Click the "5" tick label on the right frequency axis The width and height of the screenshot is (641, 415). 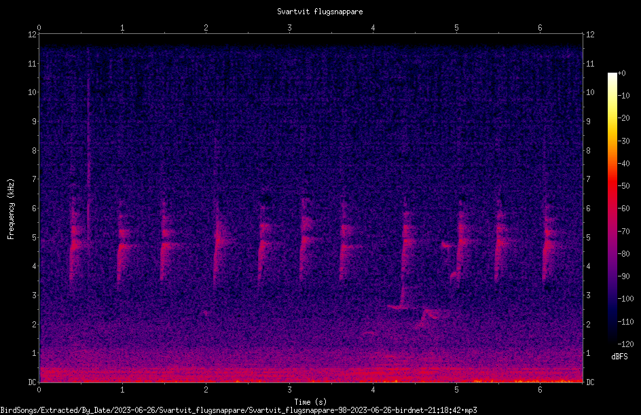tap(588, 238)
